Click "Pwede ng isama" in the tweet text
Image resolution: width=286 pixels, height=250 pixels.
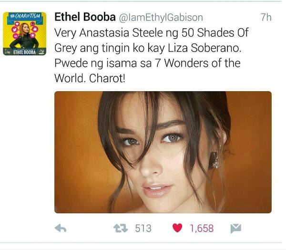click(x=96, y=64)
